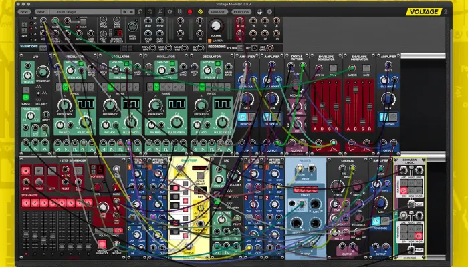Click the NEW button
The height and width of the screenshot is (267, 468).
24,12
